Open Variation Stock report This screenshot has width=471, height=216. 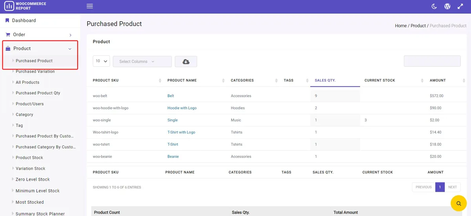click(31, 168)
